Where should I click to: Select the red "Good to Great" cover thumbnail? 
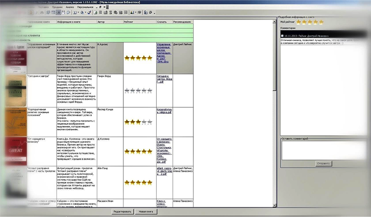[x=16, y=151]
